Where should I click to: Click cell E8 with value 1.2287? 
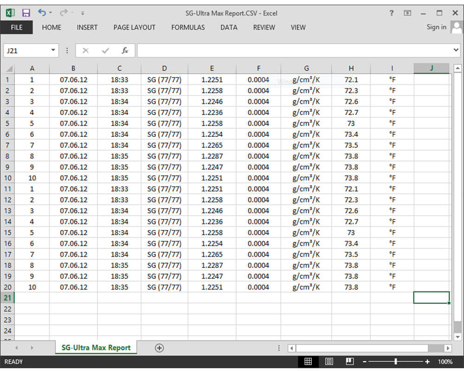(212, 156)
